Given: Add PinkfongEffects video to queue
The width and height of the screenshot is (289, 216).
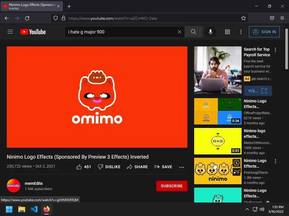Looking at the screenshot, I should [x=236, y=172].
